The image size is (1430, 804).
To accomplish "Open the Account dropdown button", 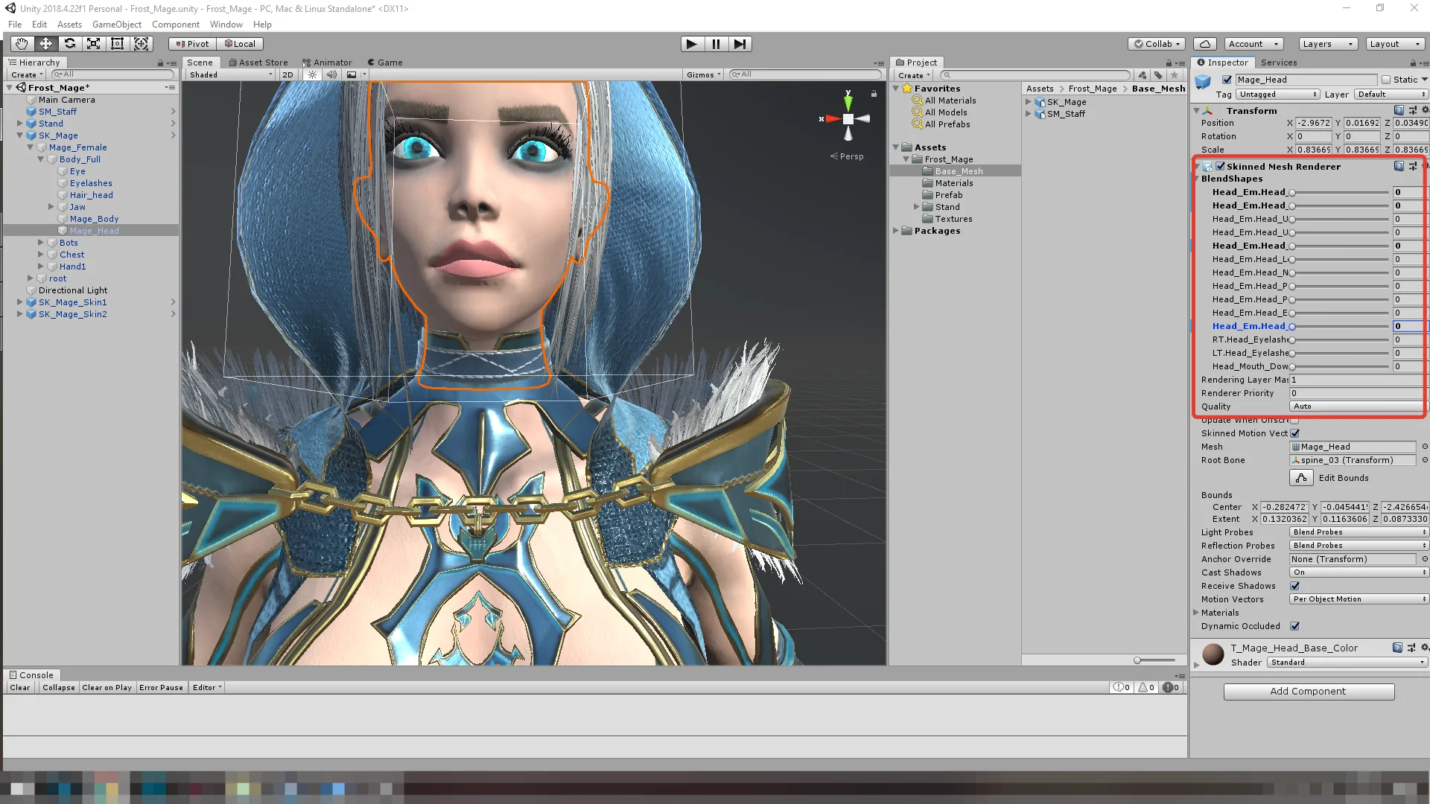I will [1254, 44].
